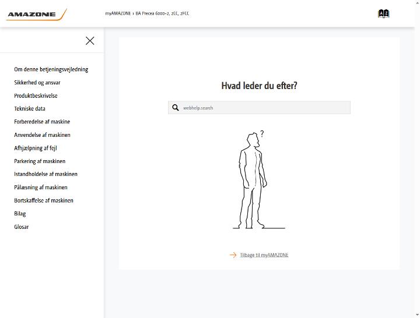The width and height of the screenshot is (420, 318).
Task: Go to Forberedelse af maskine
Action: tap(42, 122)
